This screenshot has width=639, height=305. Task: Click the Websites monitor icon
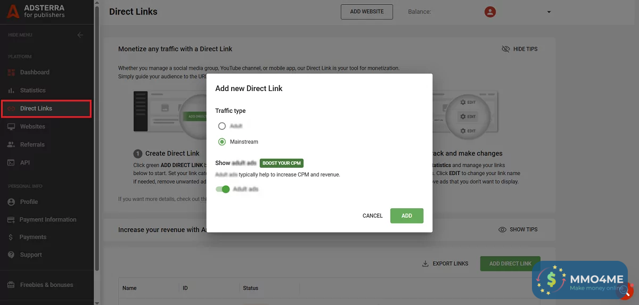(11, 127)
